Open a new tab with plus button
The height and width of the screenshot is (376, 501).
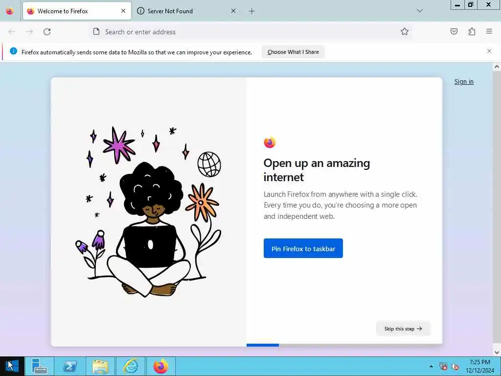point(252,11)
